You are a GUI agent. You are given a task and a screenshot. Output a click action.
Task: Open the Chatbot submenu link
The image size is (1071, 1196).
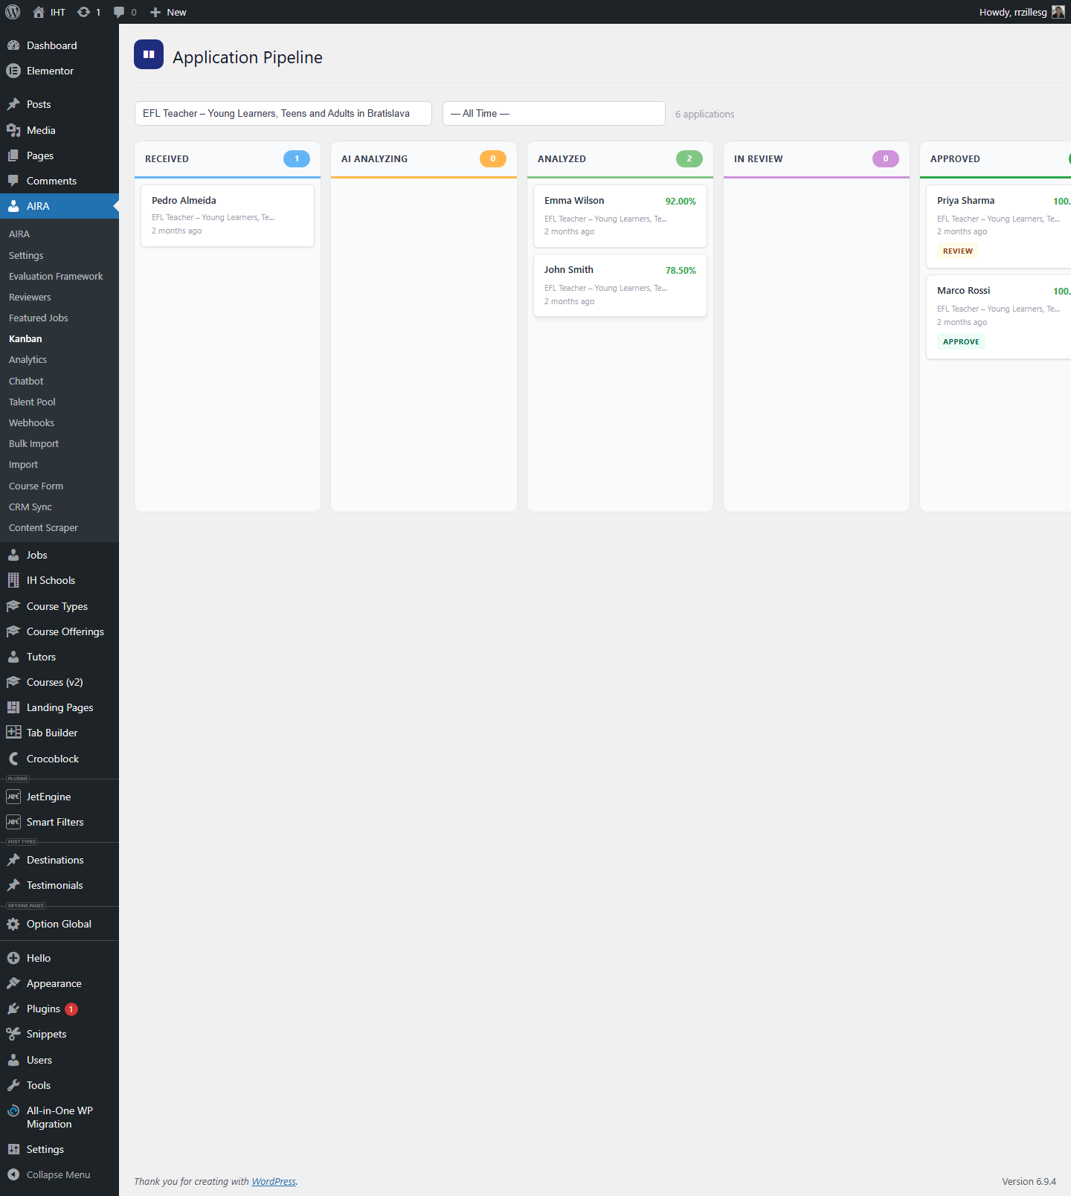pos(26,381)
